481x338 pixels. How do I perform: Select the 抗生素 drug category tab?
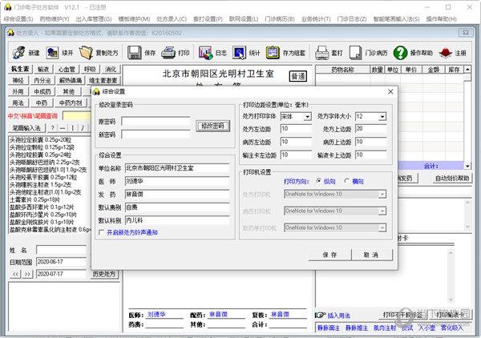20,69
